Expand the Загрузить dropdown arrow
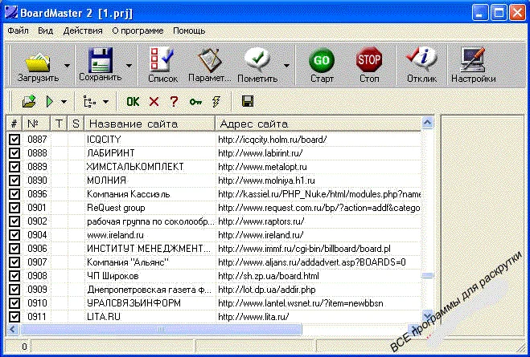Screen dimensions: 530x357 [67, 66]
